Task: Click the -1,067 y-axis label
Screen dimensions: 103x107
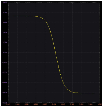Action: click(5, 62)
